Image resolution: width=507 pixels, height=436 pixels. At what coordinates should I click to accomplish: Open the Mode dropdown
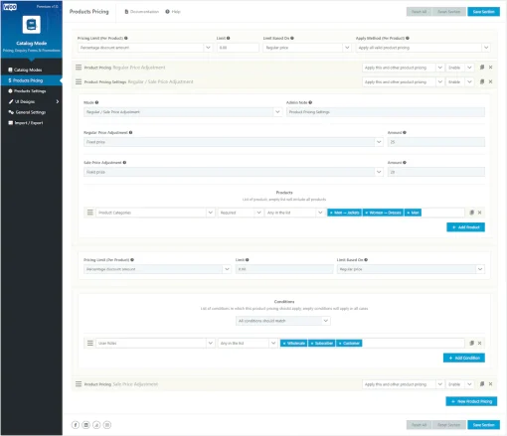click(183, 112)
